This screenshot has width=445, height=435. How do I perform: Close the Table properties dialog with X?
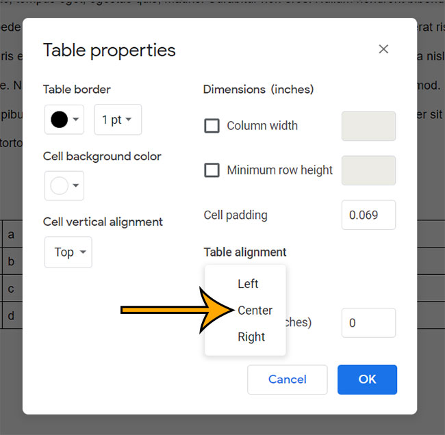click(383, 49)
